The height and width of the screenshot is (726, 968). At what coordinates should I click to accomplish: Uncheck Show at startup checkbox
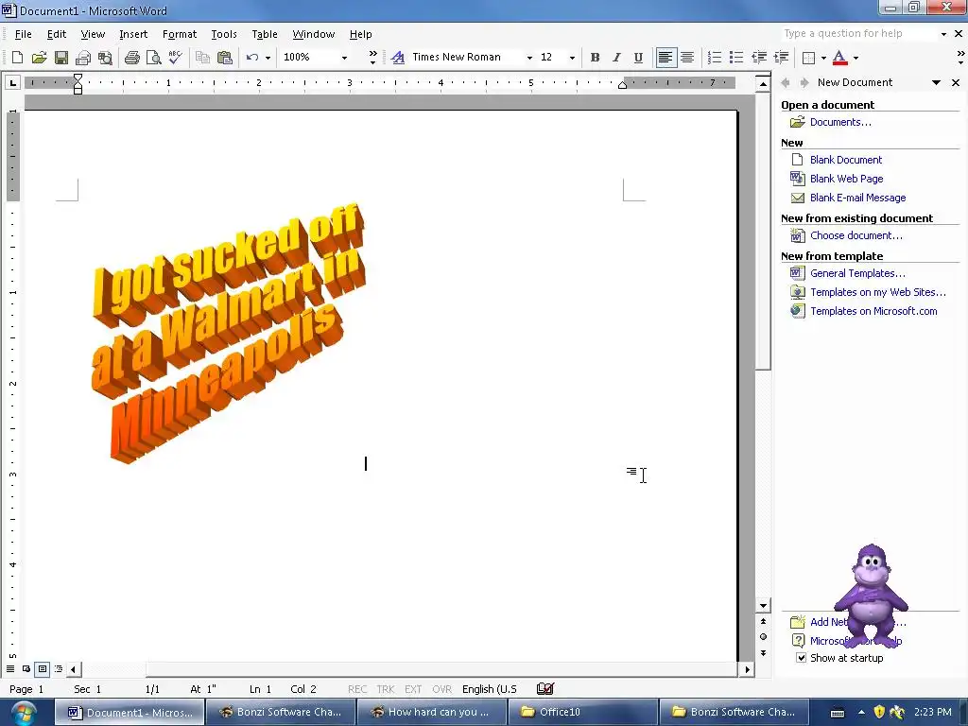click(x=801, y=658)
